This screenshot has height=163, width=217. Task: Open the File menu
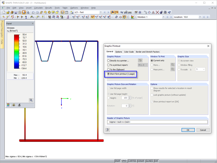click(x=8, y=8)
